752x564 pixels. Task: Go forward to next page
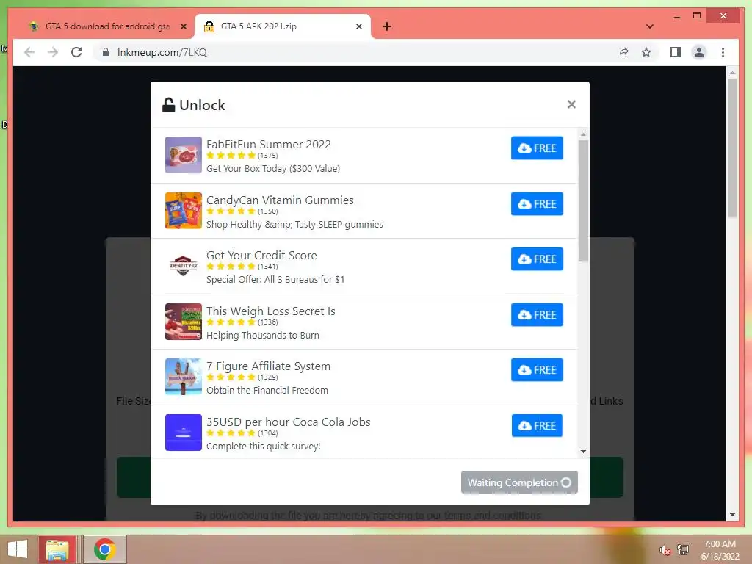point(53,52)
